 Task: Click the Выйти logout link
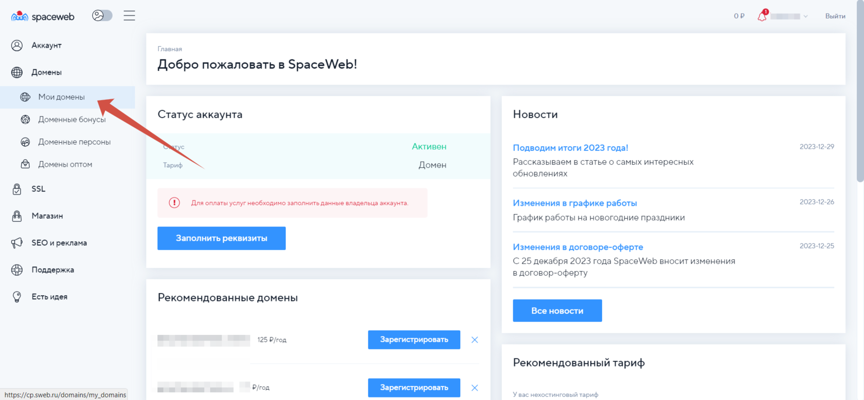835,16
